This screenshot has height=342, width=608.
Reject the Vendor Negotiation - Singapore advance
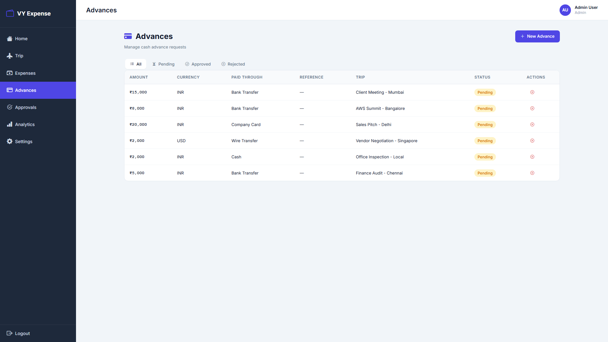532,141
